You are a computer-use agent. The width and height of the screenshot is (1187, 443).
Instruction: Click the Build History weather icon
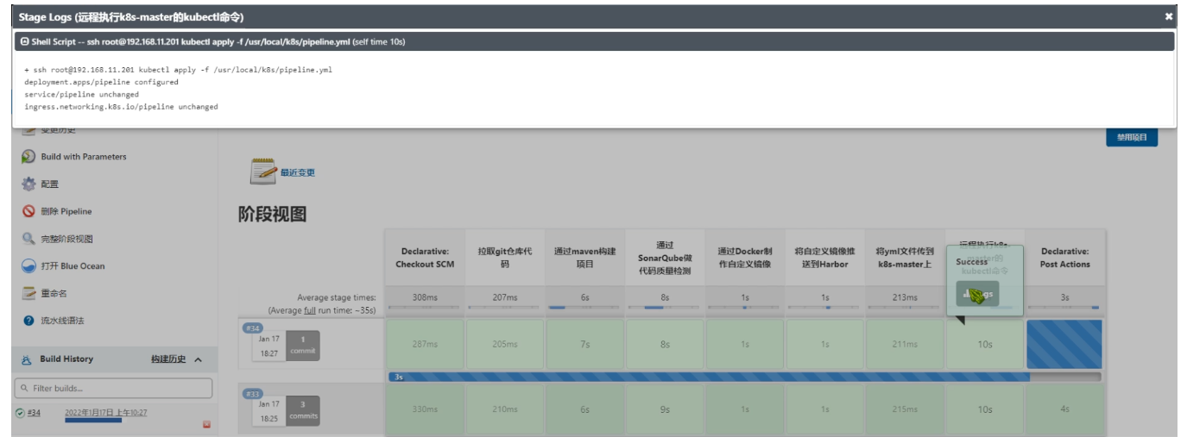click(x=26, y=359)
